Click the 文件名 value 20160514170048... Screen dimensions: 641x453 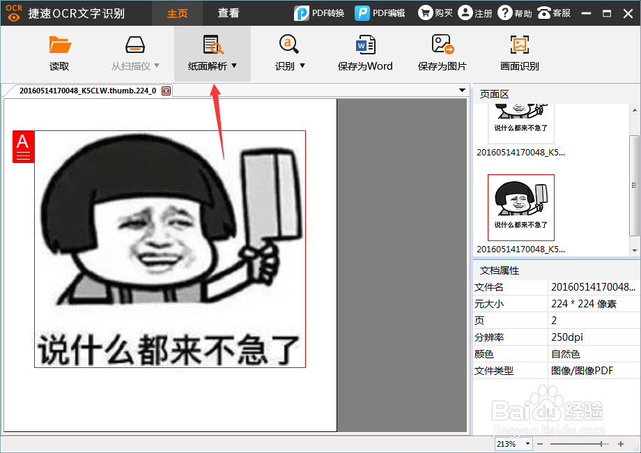point(593,287)
